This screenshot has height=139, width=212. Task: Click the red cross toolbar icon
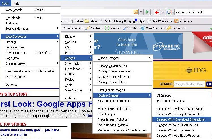pos(157,12)
